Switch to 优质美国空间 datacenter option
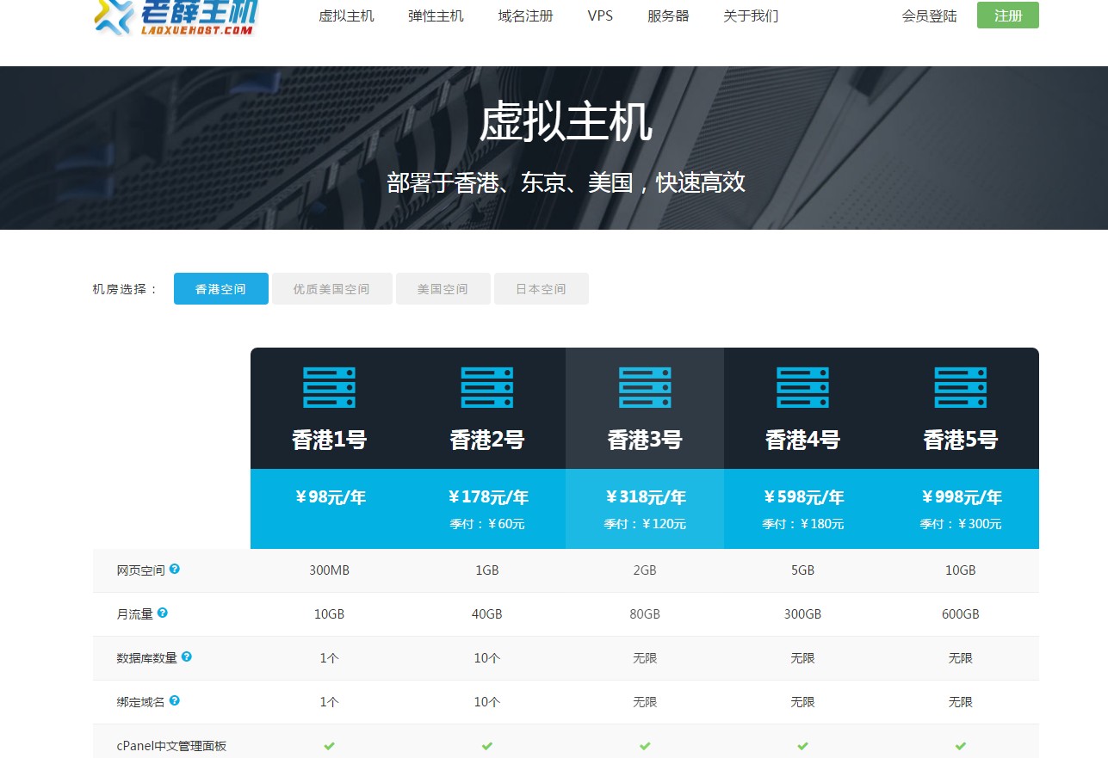1108x758 pixels. 331,288
